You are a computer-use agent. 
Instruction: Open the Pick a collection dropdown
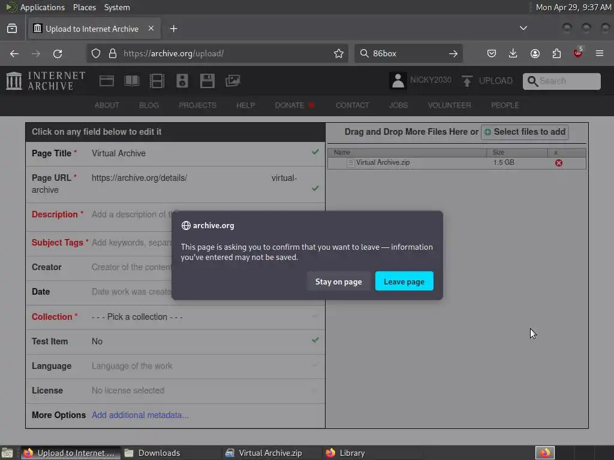pos(175,317)
